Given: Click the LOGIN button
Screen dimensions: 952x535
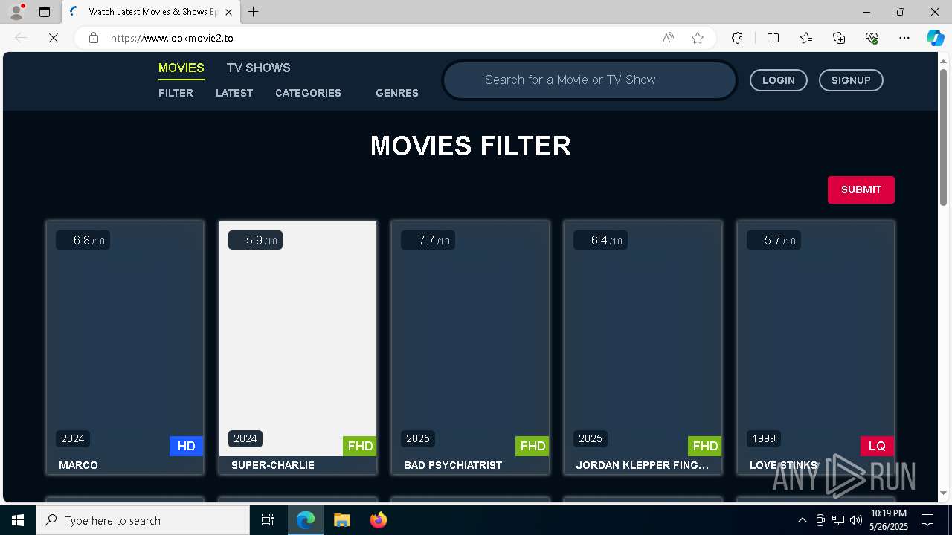Looking at the screenshot, I should click(778, 80).
